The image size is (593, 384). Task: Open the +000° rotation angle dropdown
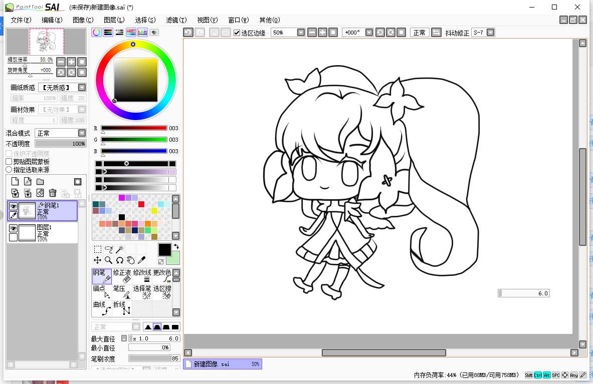click(x=369, y=33)
